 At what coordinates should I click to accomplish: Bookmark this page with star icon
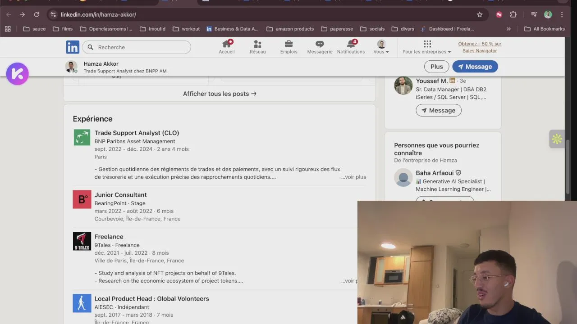point(480,14)
